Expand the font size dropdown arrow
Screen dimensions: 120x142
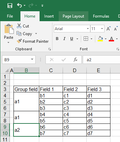102,29
